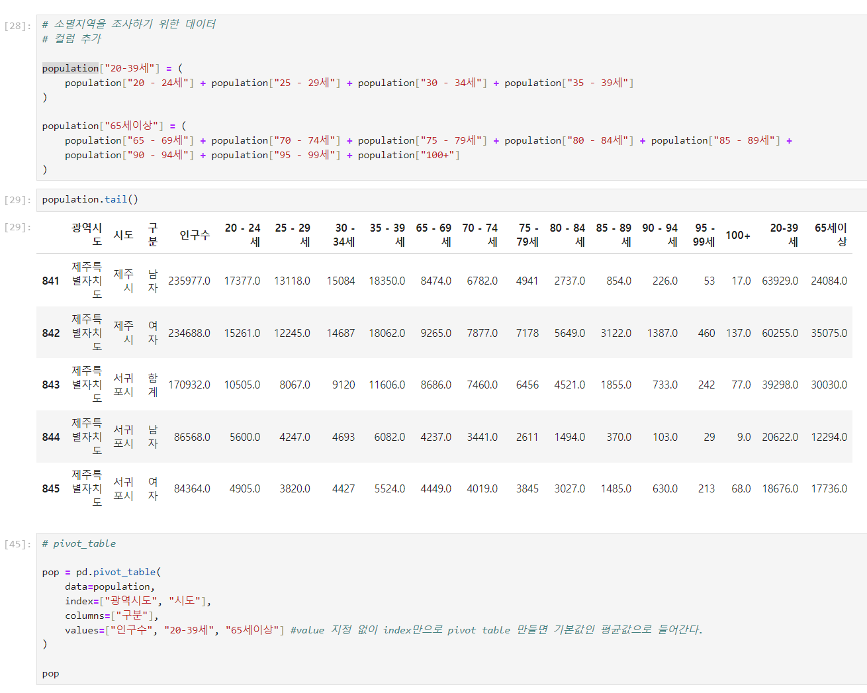The image size is (867, 693).
Task: Click the 제주시 cell in row 841
Action: click(x=123, y=281)
